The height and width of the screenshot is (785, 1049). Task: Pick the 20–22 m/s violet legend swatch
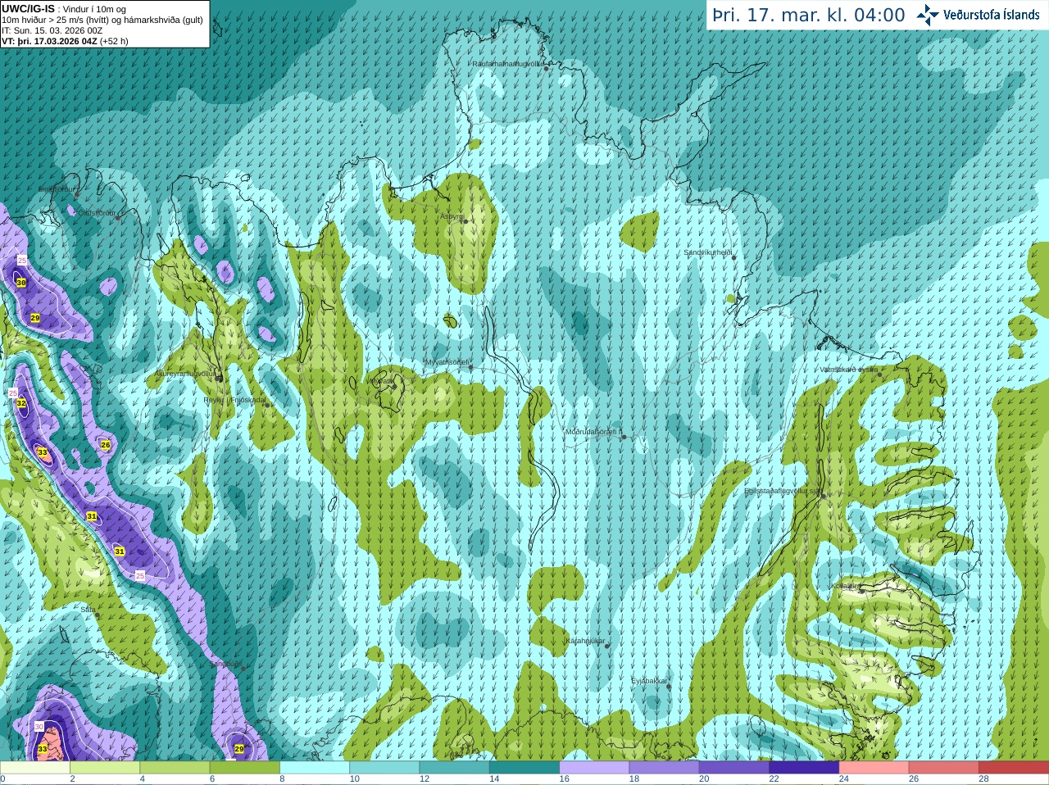click(734, 768)
